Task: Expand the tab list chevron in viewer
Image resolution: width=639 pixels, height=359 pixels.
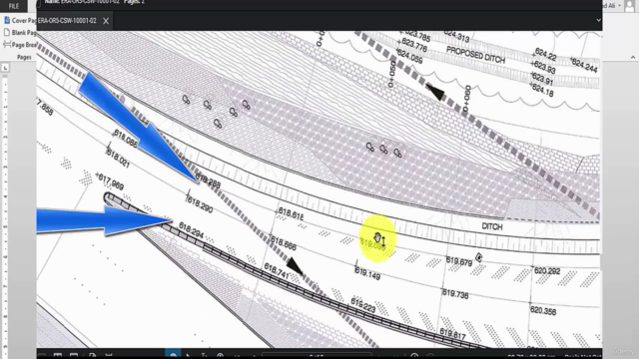Action: (x=598, y=20)
